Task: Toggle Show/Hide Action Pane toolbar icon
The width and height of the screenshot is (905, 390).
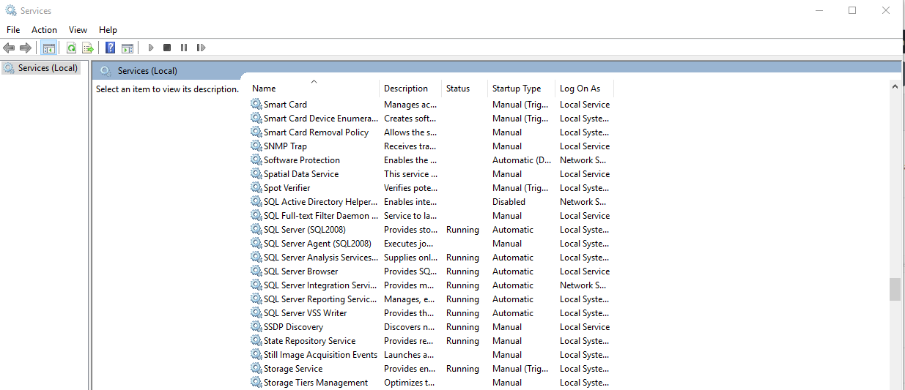Action: [x=127, y=48]
